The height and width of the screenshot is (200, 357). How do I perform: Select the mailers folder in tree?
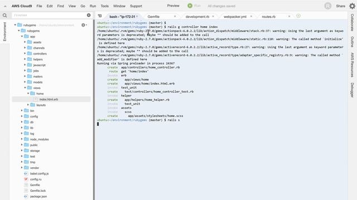[x=38, y=77]
